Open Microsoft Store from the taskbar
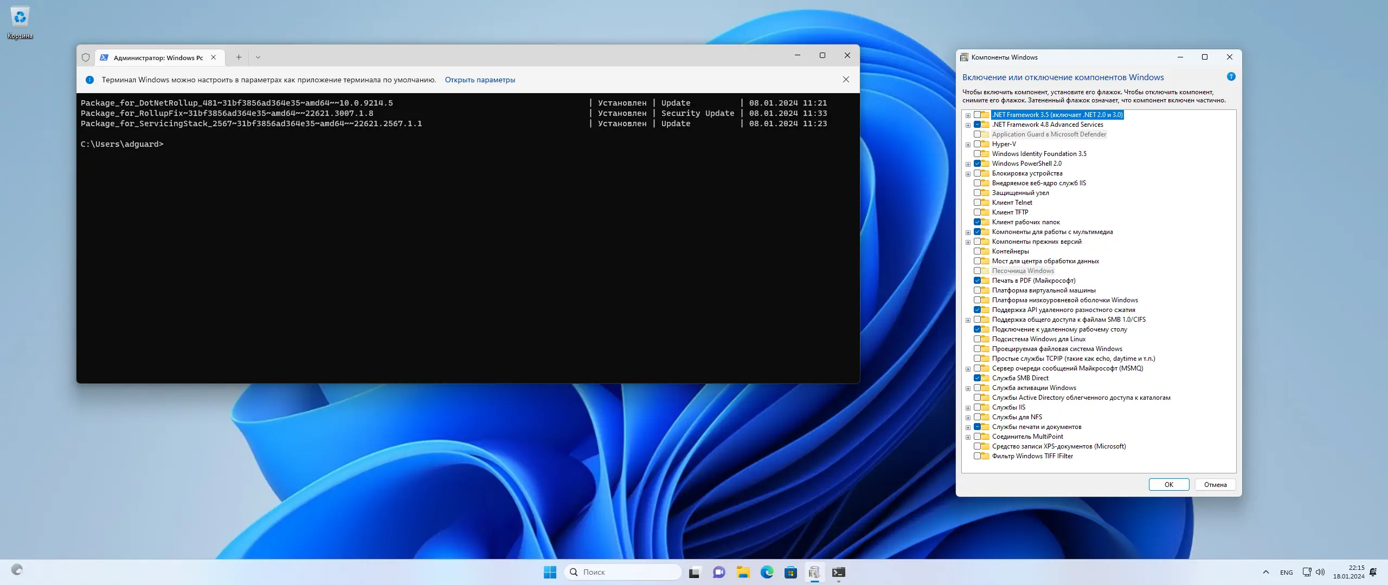Screen dimensions: 1388x585 tap(791, 572)
